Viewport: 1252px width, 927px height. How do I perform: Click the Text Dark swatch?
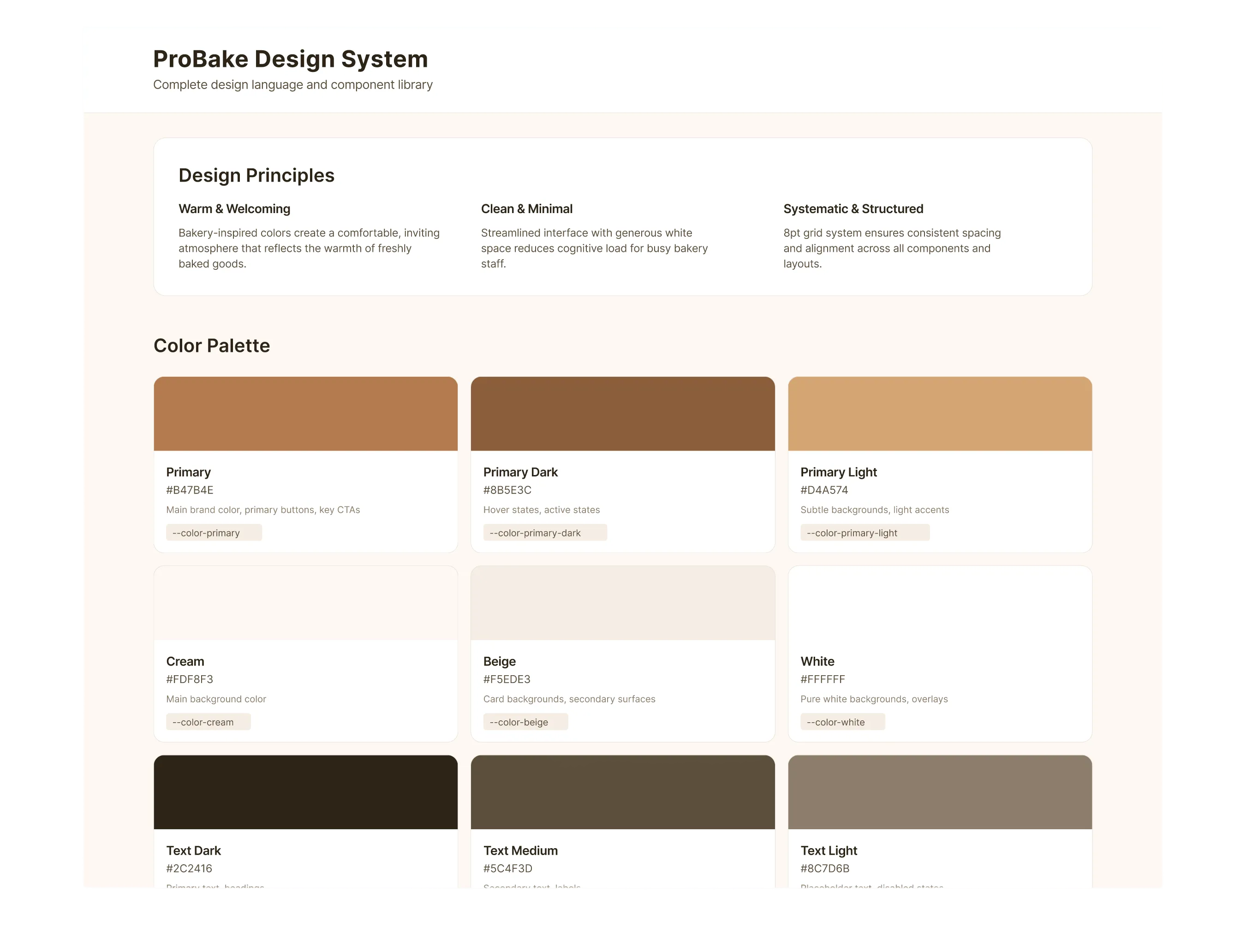point(305,792)
